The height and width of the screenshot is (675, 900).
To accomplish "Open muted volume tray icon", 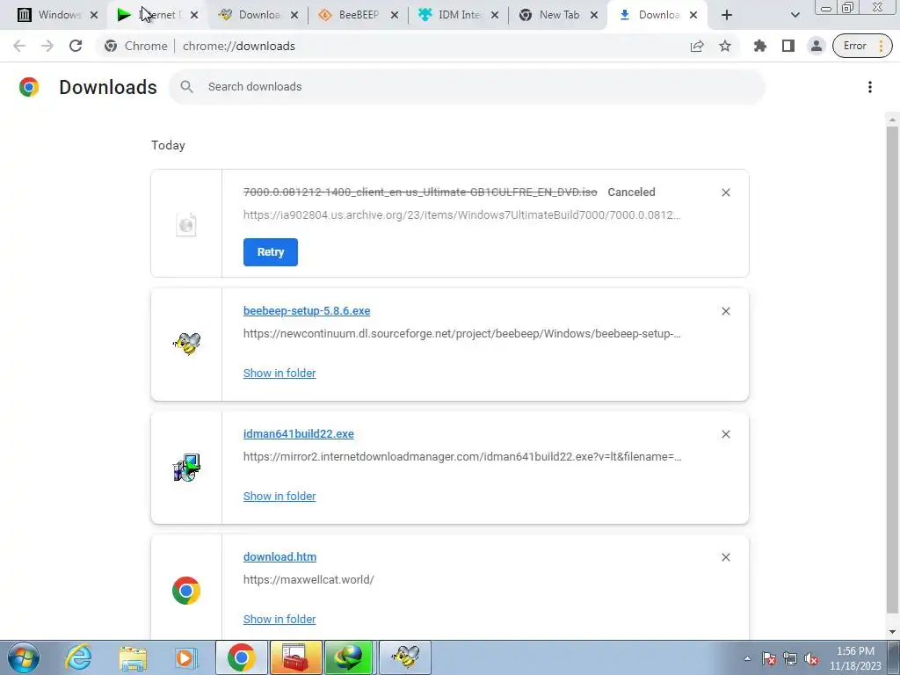I will pos(811,658).
